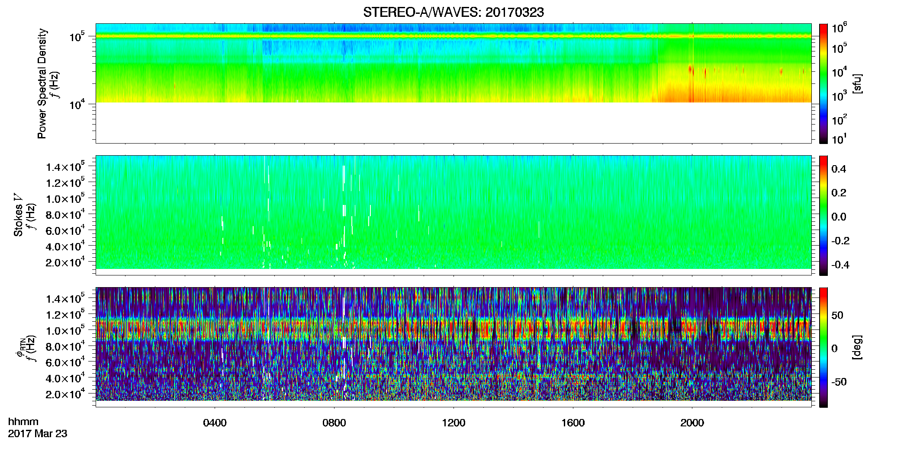This screenshot has height=467, width=907.
Task: Click the Stokes V axis label
Action: pos(18,215)
